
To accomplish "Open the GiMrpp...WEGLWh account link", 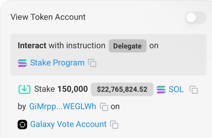I will pyautogui.click(x=63, y=106).
